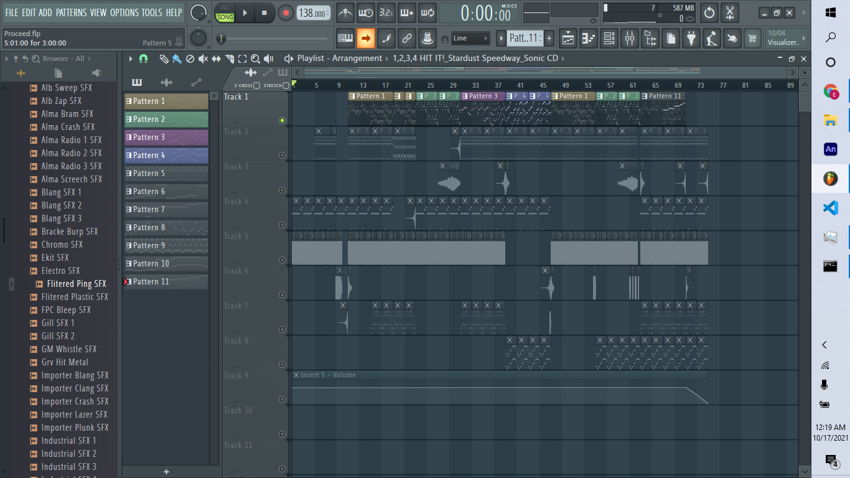Image resolution: width=850 pixels, height=478 pixels.
Task: Click the Importer Lazer SFX browser item
Action: point(74,415)
